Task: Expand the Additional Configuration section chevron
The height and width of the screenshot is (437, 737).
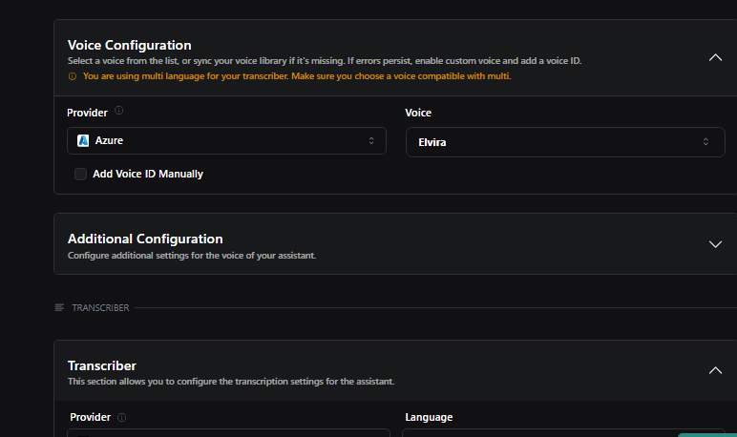Action: point(715,243)
